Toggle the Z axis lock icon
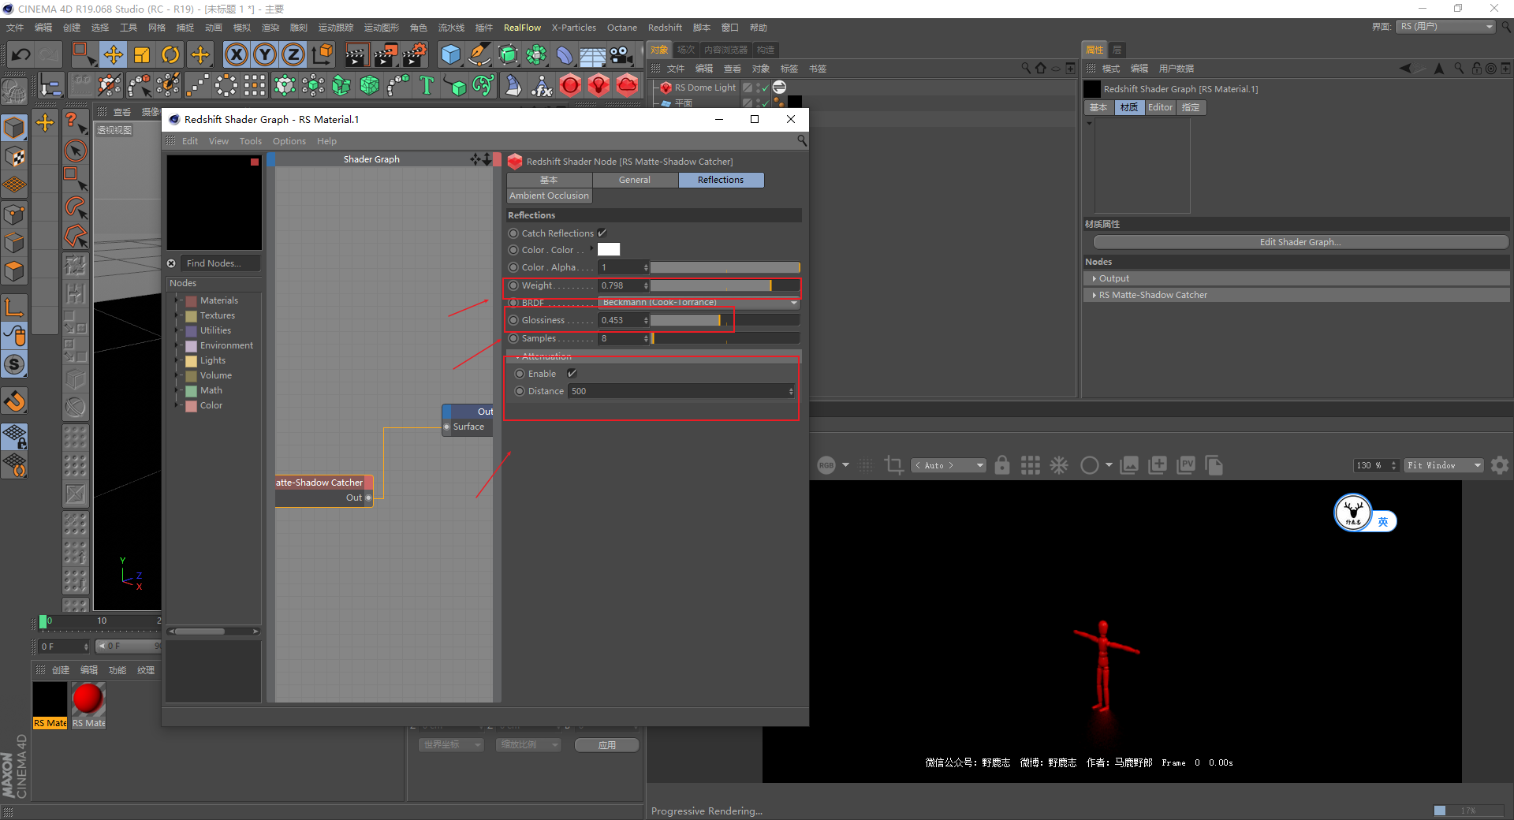1514x820 pixels. [x=293, y=54]
